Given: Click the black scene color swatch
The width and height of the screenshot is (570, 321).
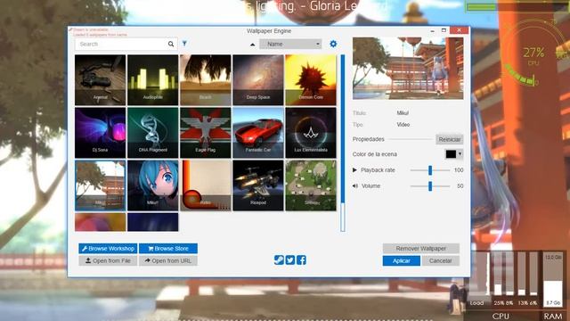Looking at the screenshot, I should [x=451, y=154].
